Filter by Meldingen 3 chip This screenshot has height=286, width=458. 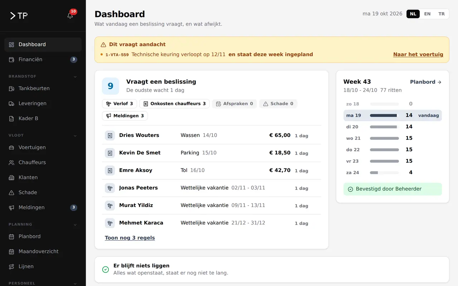tap(125, 116)
